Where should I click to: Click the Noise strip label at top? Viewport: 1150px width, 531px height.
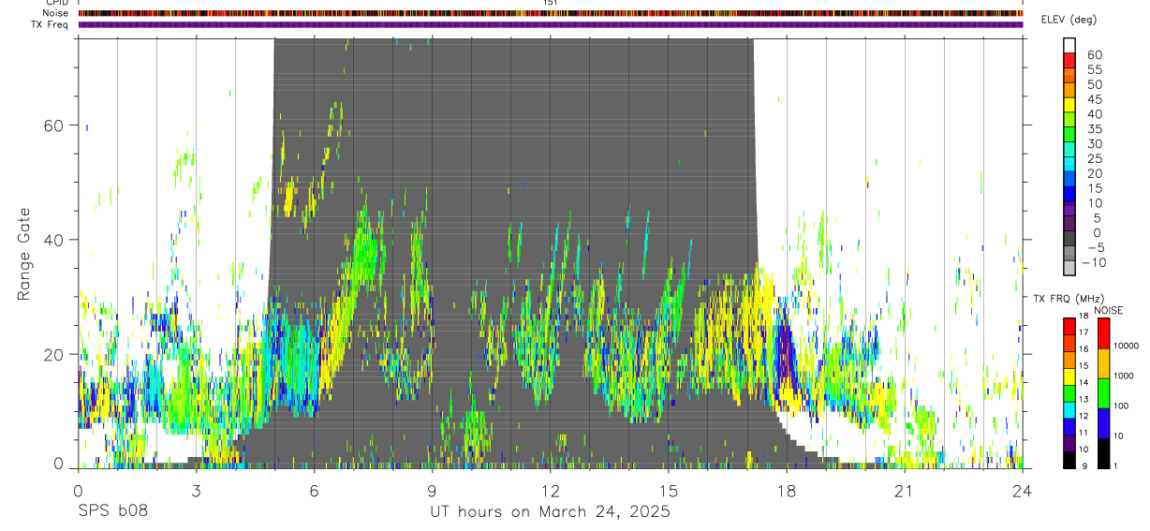[55, 13]
